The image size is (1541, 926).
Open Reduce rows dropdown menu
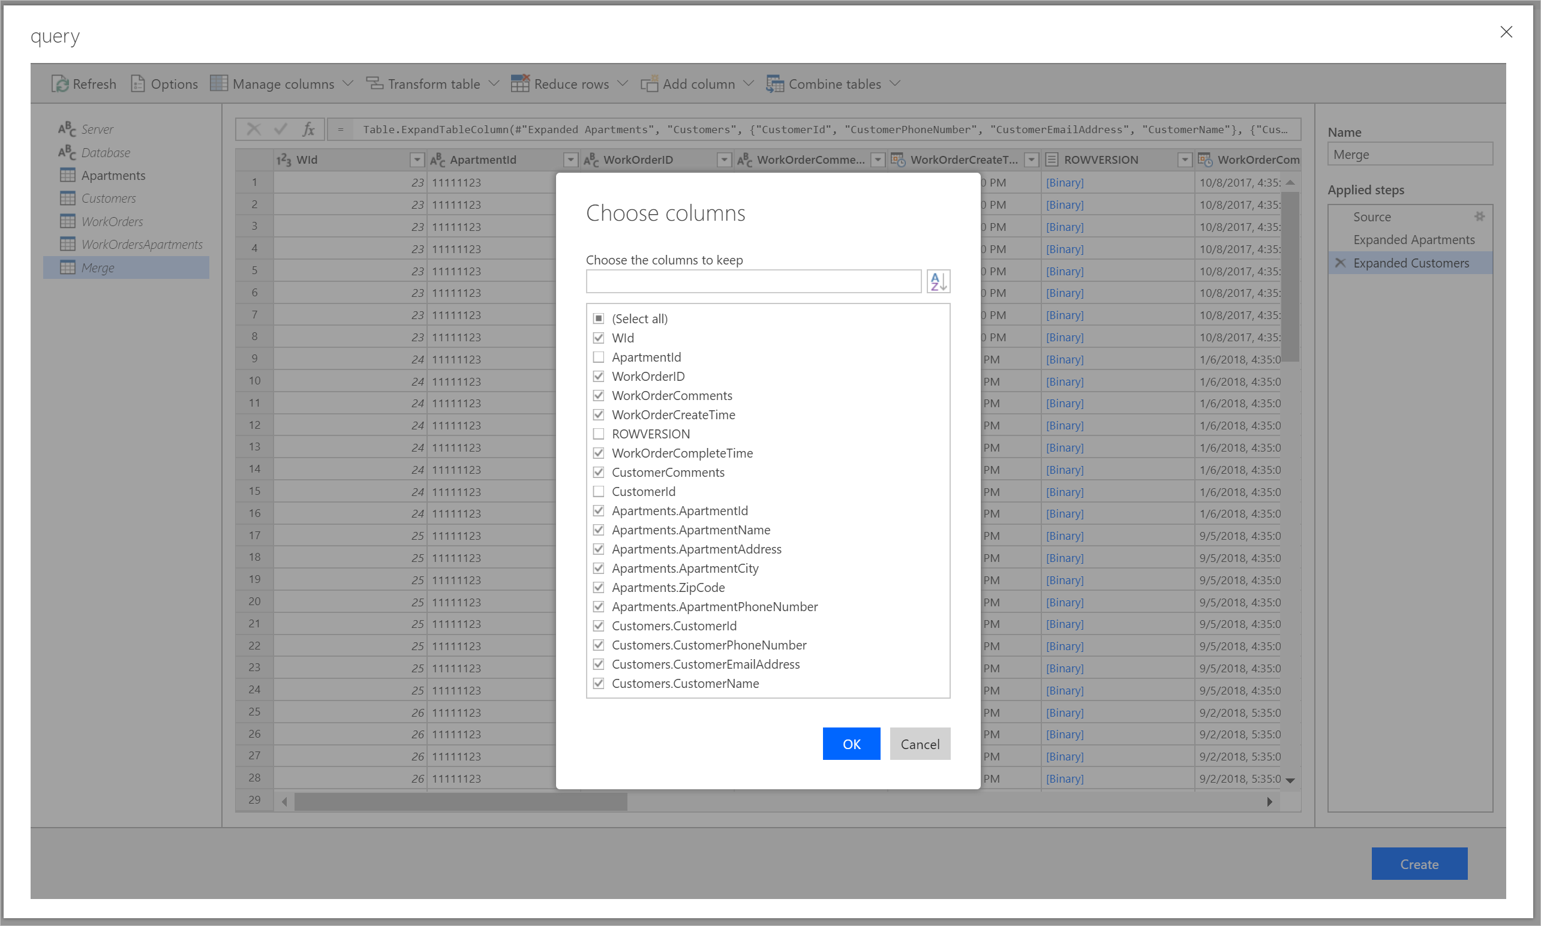coord(625,84)
